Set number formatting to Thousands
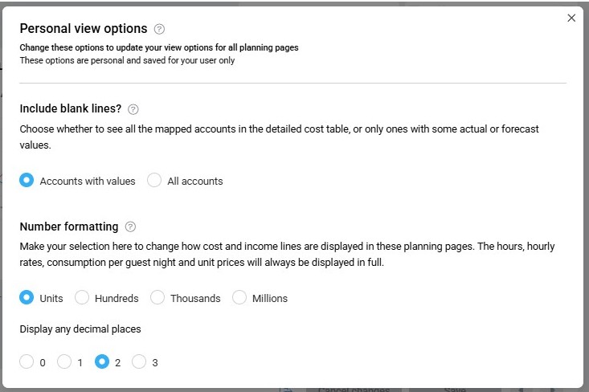Screen dimensions: 589x392 157,298
